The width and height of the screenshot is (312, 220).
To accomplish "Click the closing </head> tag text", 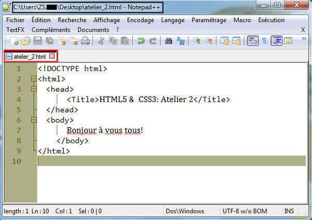I will click(62, 110).
